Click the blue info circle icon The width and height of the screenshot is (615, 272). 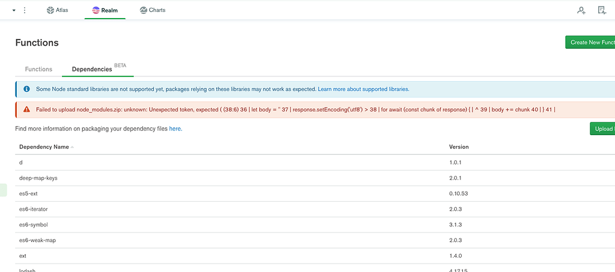[x=26, y=89]
